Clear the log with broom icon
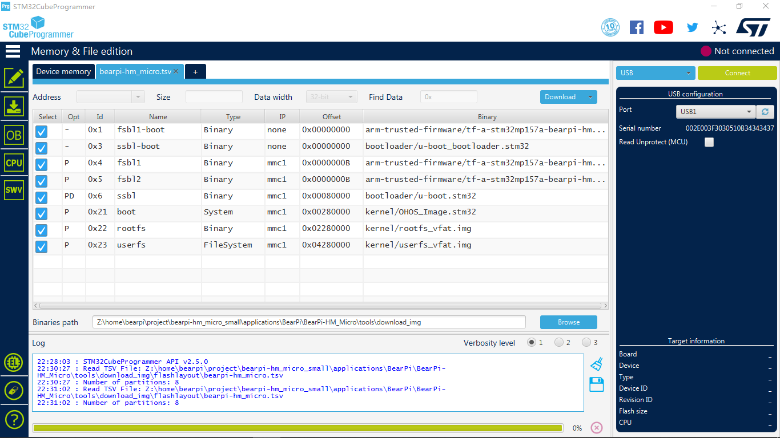 pos(597,364)
